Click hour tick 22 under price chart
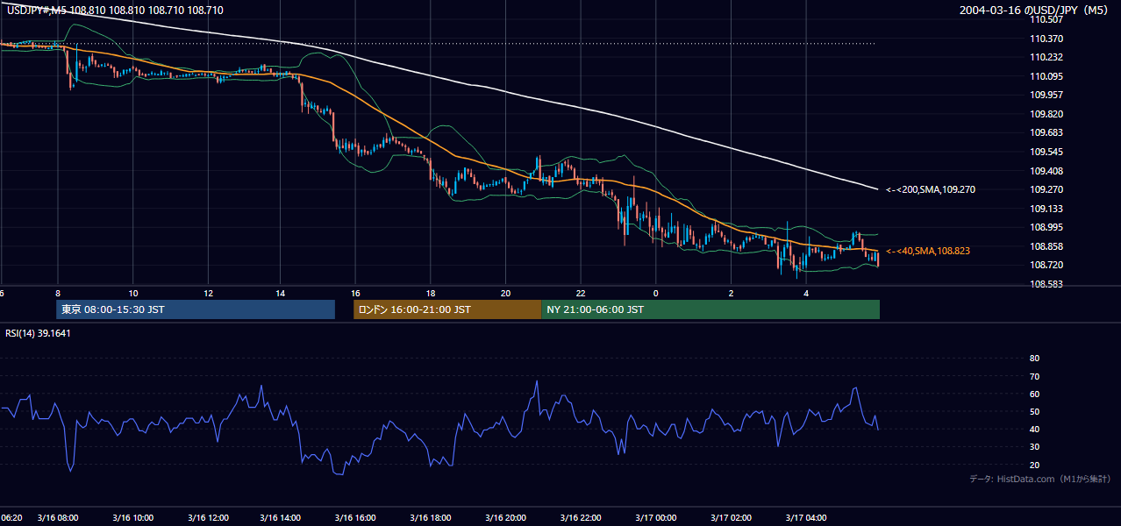1121x526 pixels. click(581, 293)
